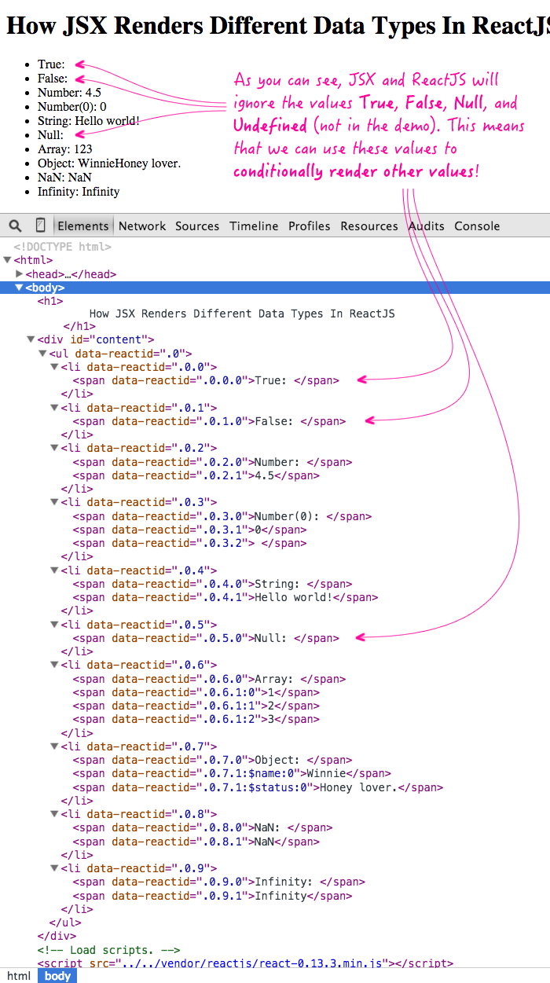Screen dimensions: 550x983
Task: Click the DevTools inspect element magnifier icon
Action: (16, 226)
